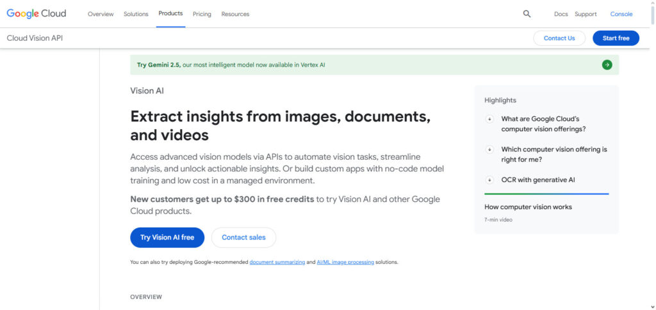
Task: Open the AI/ML image processing link
Action: click(345, 263)
